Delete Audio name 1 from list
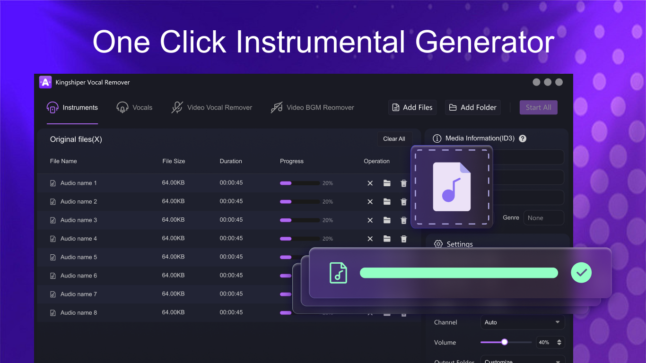 pyautogui.click(x=403, y=183)
